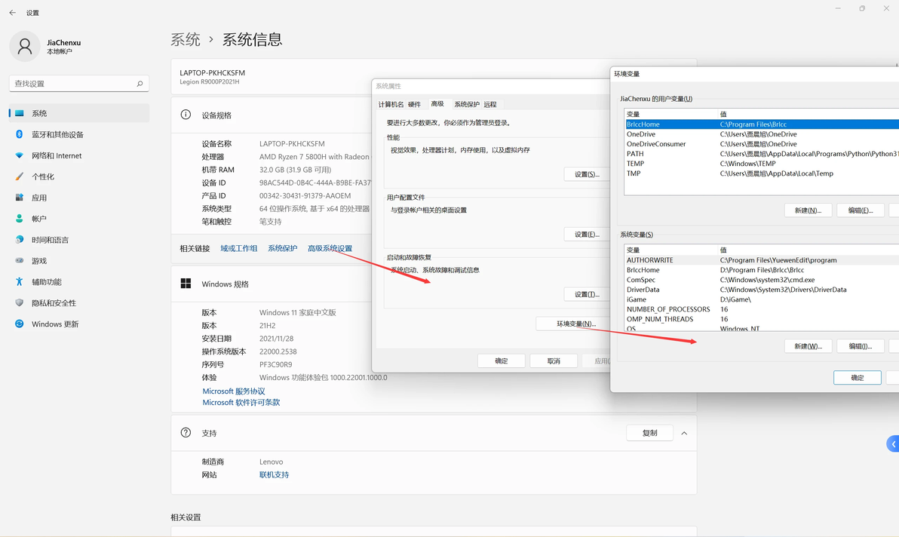Open 帐户 settings

click(x=79, y=219)
